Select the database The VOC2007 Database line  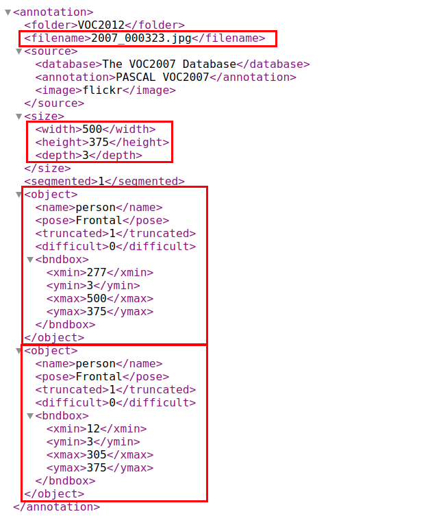click(173, 64)
